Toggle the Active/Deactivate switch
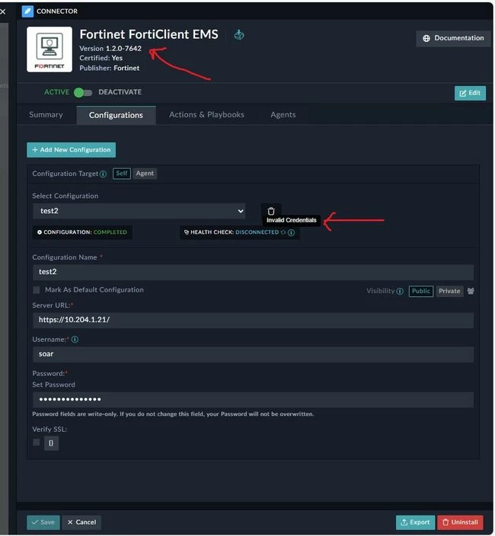This screenshot has width=495, height=536. point(83,93)
